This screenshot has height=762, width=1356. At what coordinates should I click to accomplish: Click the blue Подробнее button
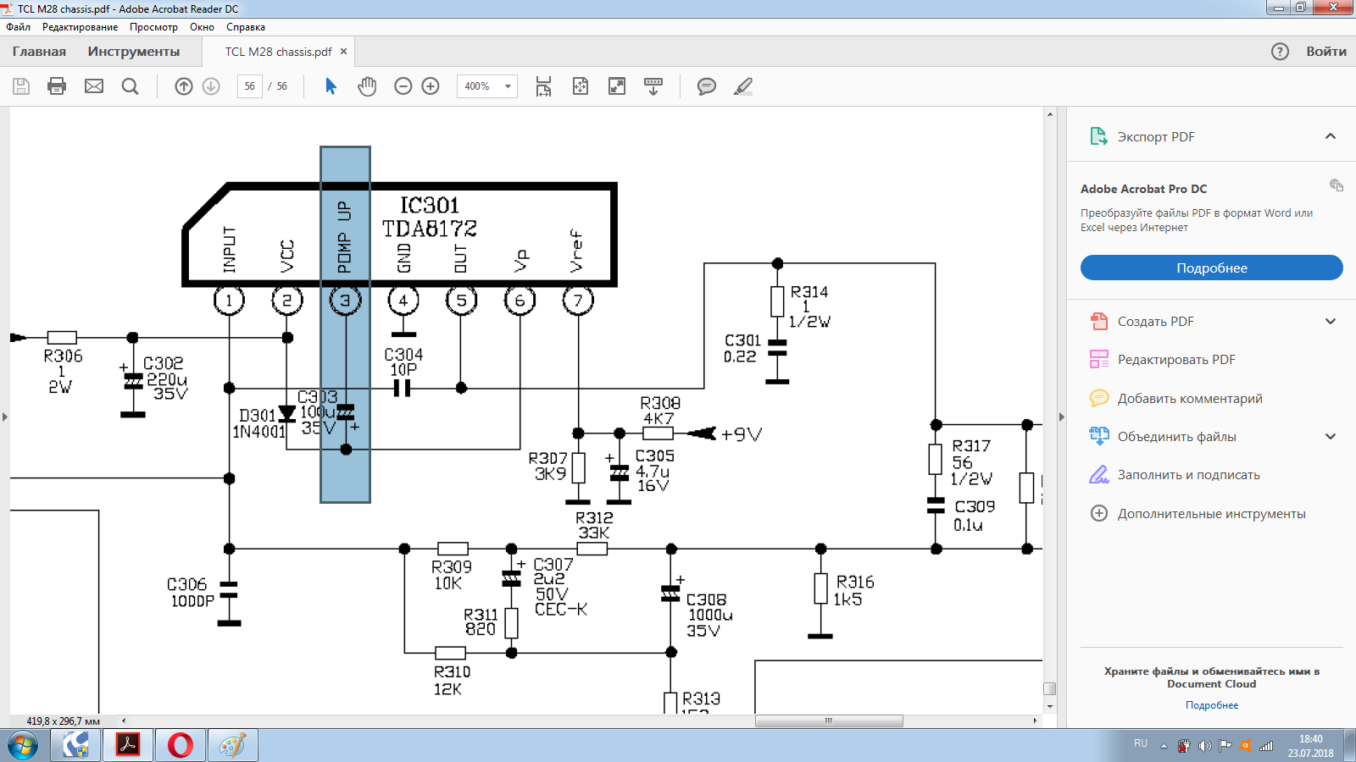click(1211, 268)
